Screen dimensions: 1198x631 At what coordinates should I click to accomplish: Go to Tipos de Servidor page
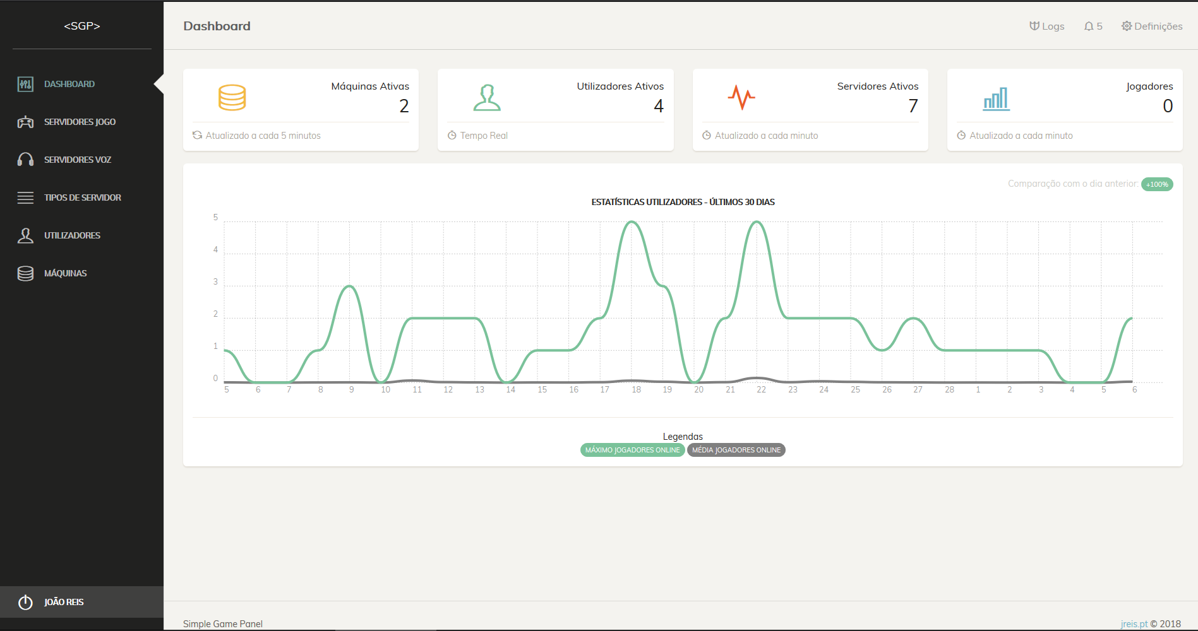point(82,198)
